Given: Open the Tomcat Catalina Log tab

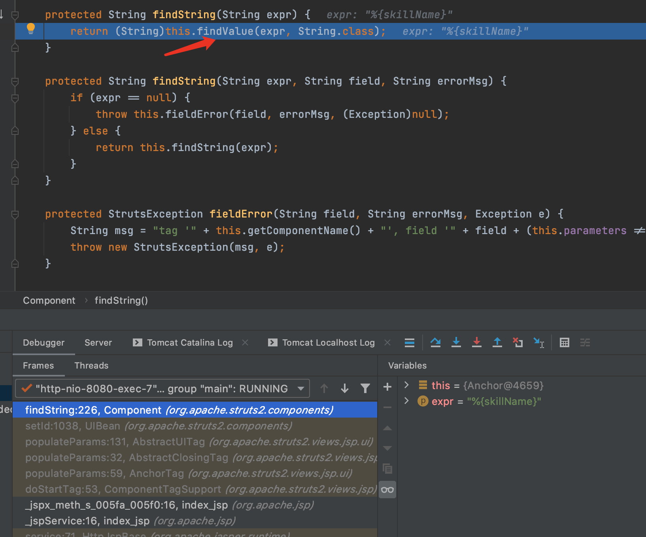Looking at the screenshot, I should click(x=183, y=342).
